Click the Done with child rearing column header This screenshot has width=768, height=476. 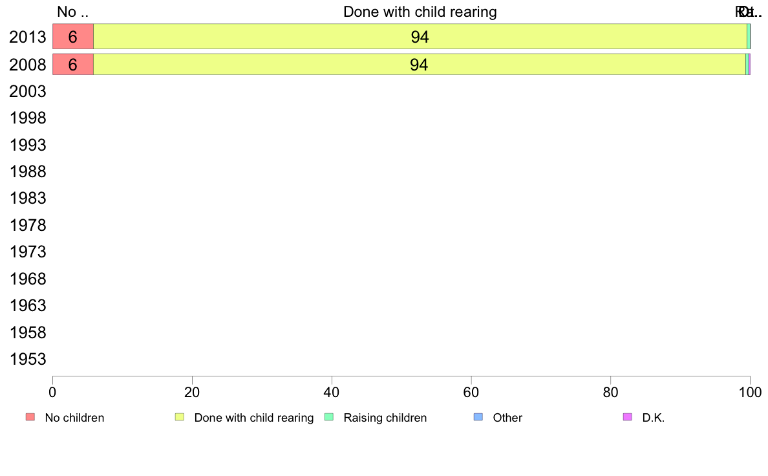pos(420,12)
